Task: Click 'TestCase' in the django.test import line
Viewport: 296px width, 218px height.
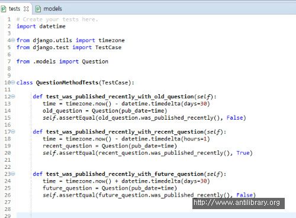Action: pyautogui.click(x=108, y=47)
